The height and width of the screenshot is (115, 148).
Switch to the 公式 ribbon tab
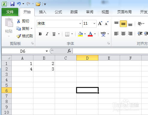pyautogui.click(x=58, y=12)
